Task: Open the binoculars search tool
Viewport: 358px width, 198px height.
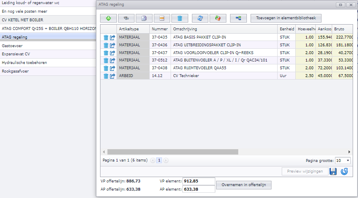Action: tap(126, 18)
